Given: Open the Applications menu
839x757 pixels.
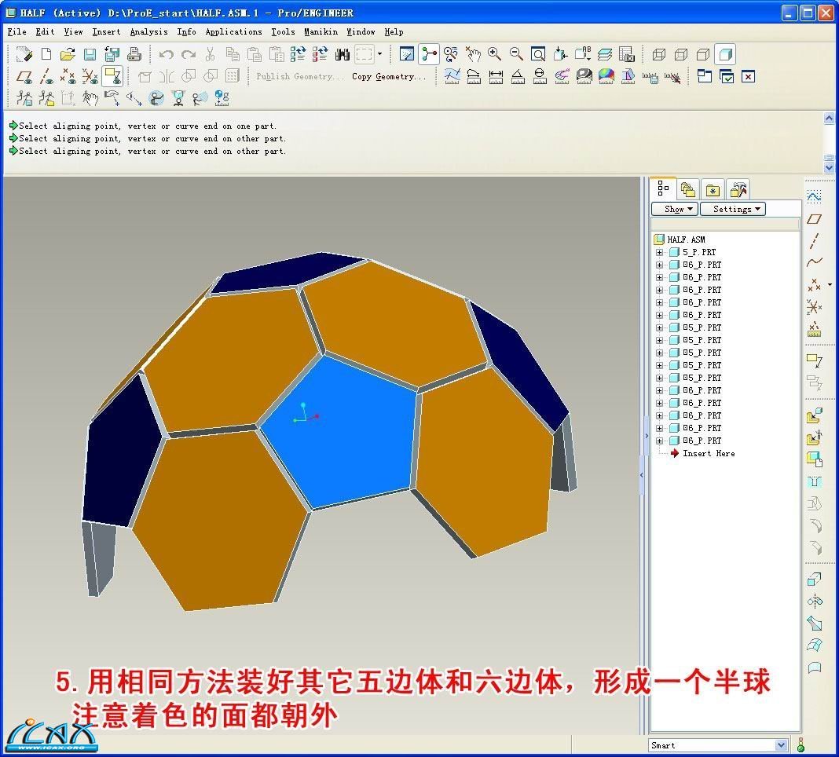Looking at the screenshot, I should click(x=234, y=31).
